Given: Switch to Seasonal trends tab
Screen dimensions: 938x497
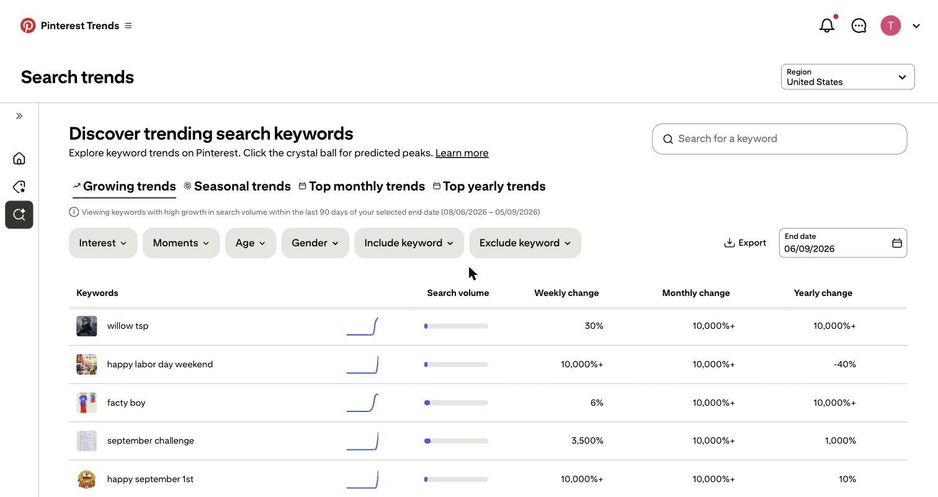Looking at the screenshot, I should (237, 186).
